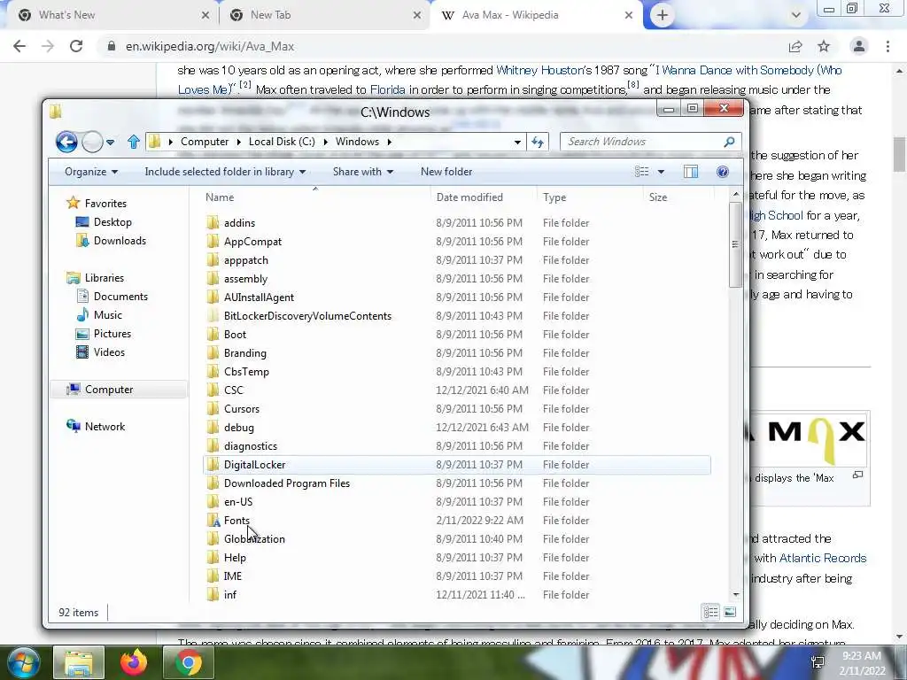Click the New folder button
Viewport: 907px width, 680px height.
tap(446, 172)
